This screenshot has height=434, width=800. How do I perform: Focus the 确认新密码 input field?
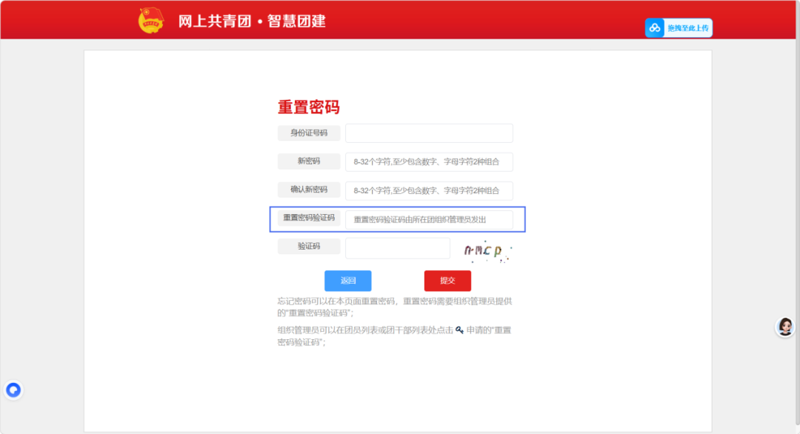tap(429, 191)
